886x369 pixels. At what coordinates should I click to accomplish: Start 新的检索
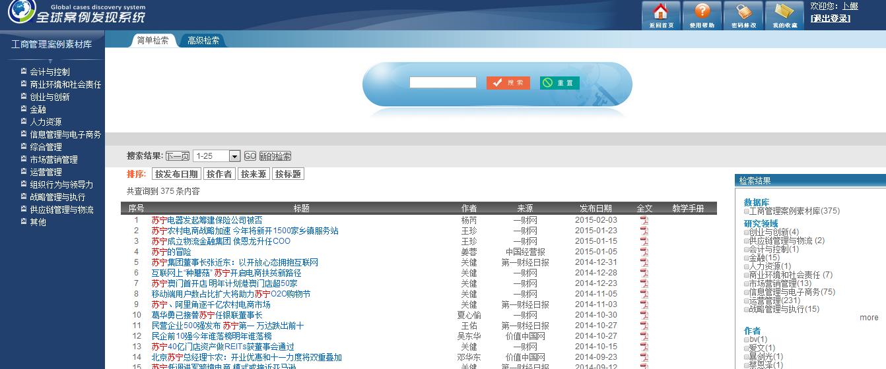(275, 156)
